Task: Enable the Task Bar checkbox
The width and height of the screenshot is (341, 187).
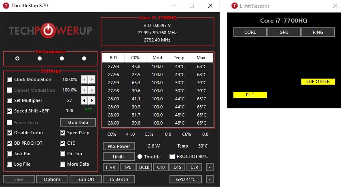Action: pyautogui.click(x=10, y=154)
